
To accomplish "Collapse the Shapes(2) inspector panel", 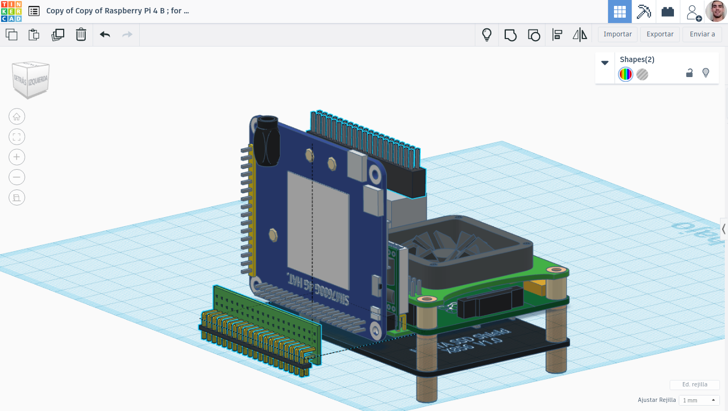I will tap(605, 63).
